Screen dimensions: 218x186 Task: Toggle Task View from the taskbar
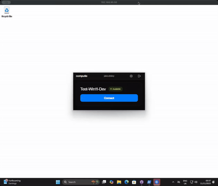click(104, 182)
